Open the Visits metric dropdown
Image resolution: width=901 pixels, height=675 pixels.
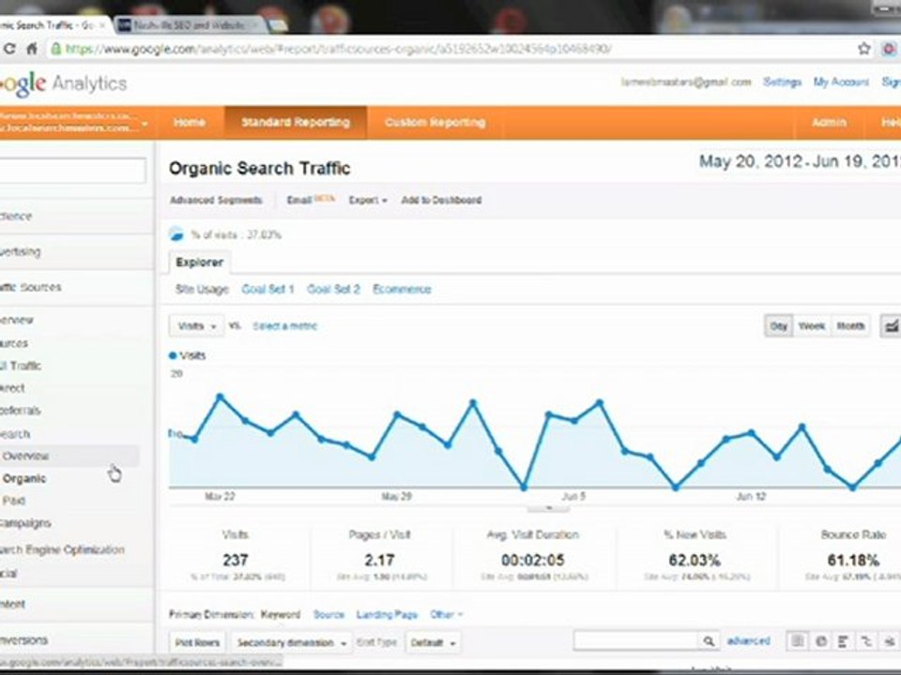196,326
